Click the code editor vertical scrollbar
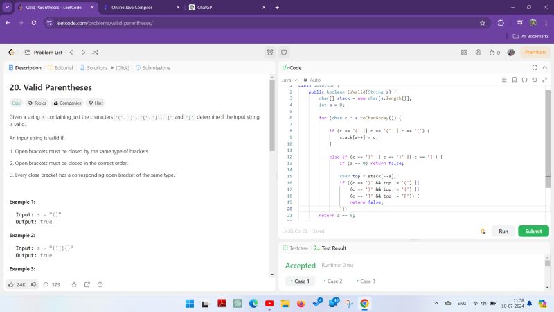The height and width of the screenshot is (312, 554). coord(548,139)
